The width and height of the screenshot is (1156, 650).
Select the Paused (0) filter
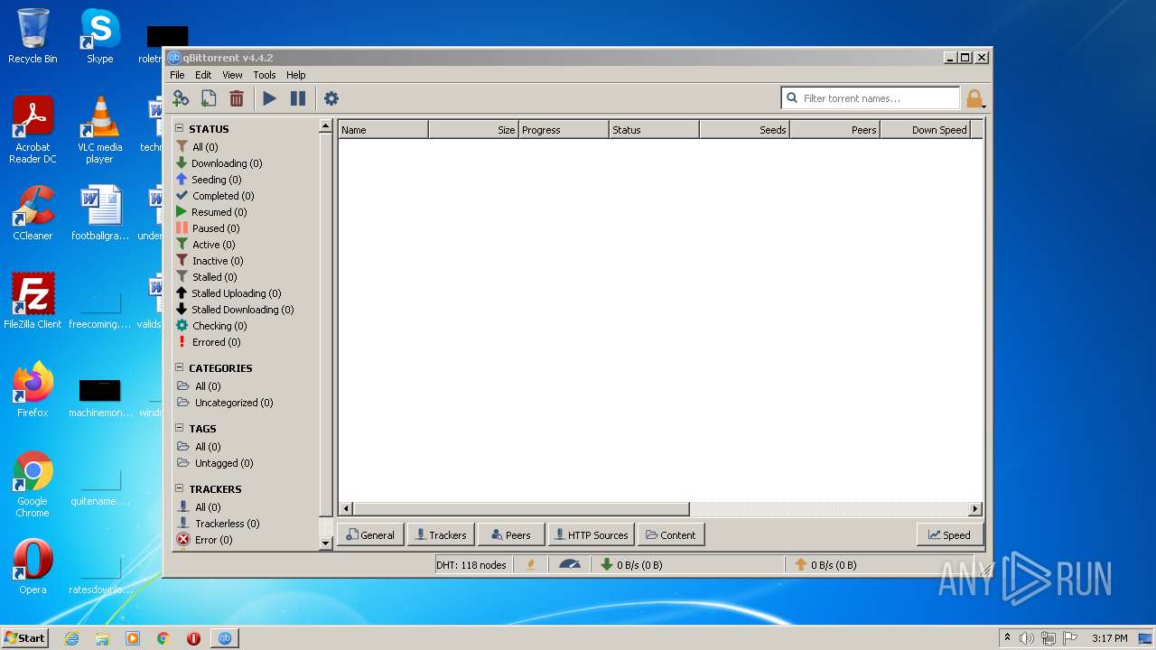[x=207, y=228]
